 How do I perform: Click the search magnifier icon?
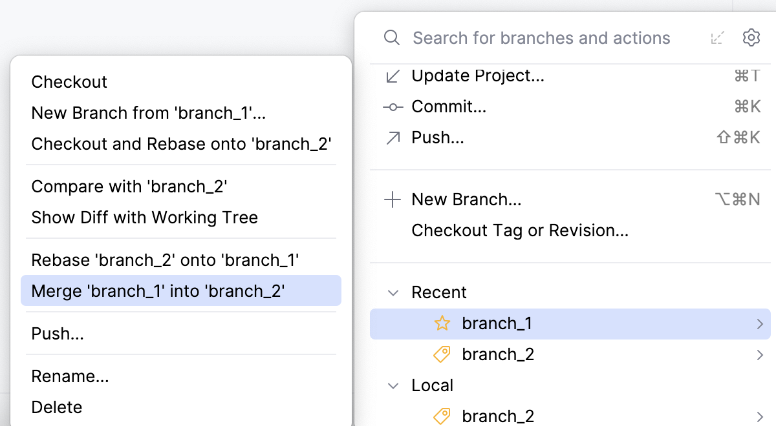391,37
